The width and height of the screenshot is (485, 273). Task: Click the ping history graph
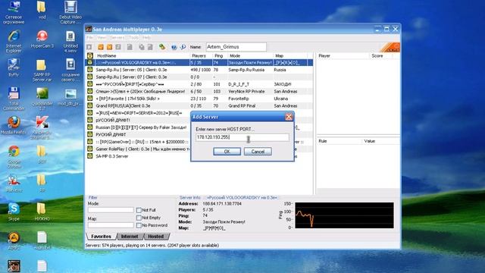(x=344, y=215)
